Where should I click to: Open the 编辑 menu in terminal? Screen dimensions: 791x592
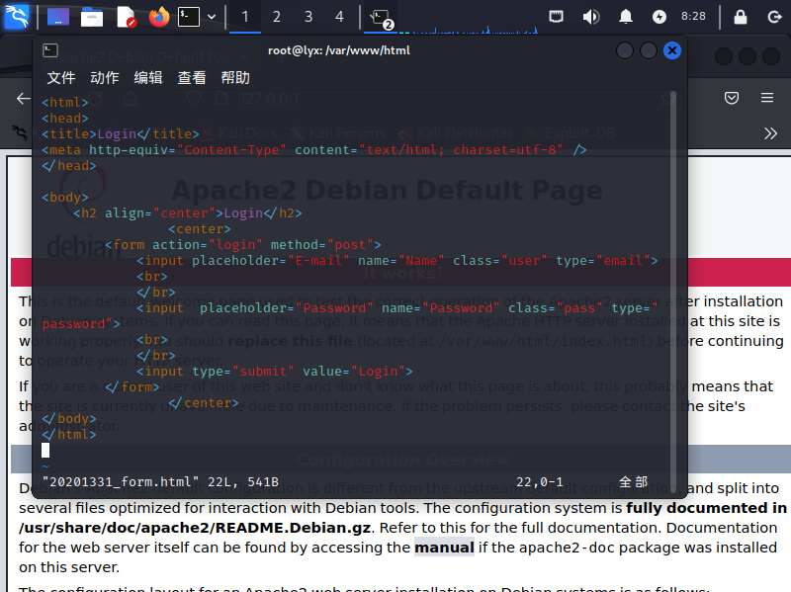(x=148, y=78)
